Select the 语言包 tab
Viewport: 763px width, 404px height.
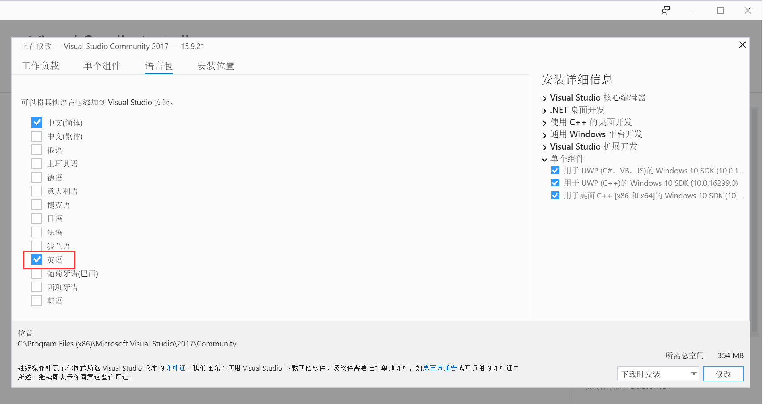[159, 66]
